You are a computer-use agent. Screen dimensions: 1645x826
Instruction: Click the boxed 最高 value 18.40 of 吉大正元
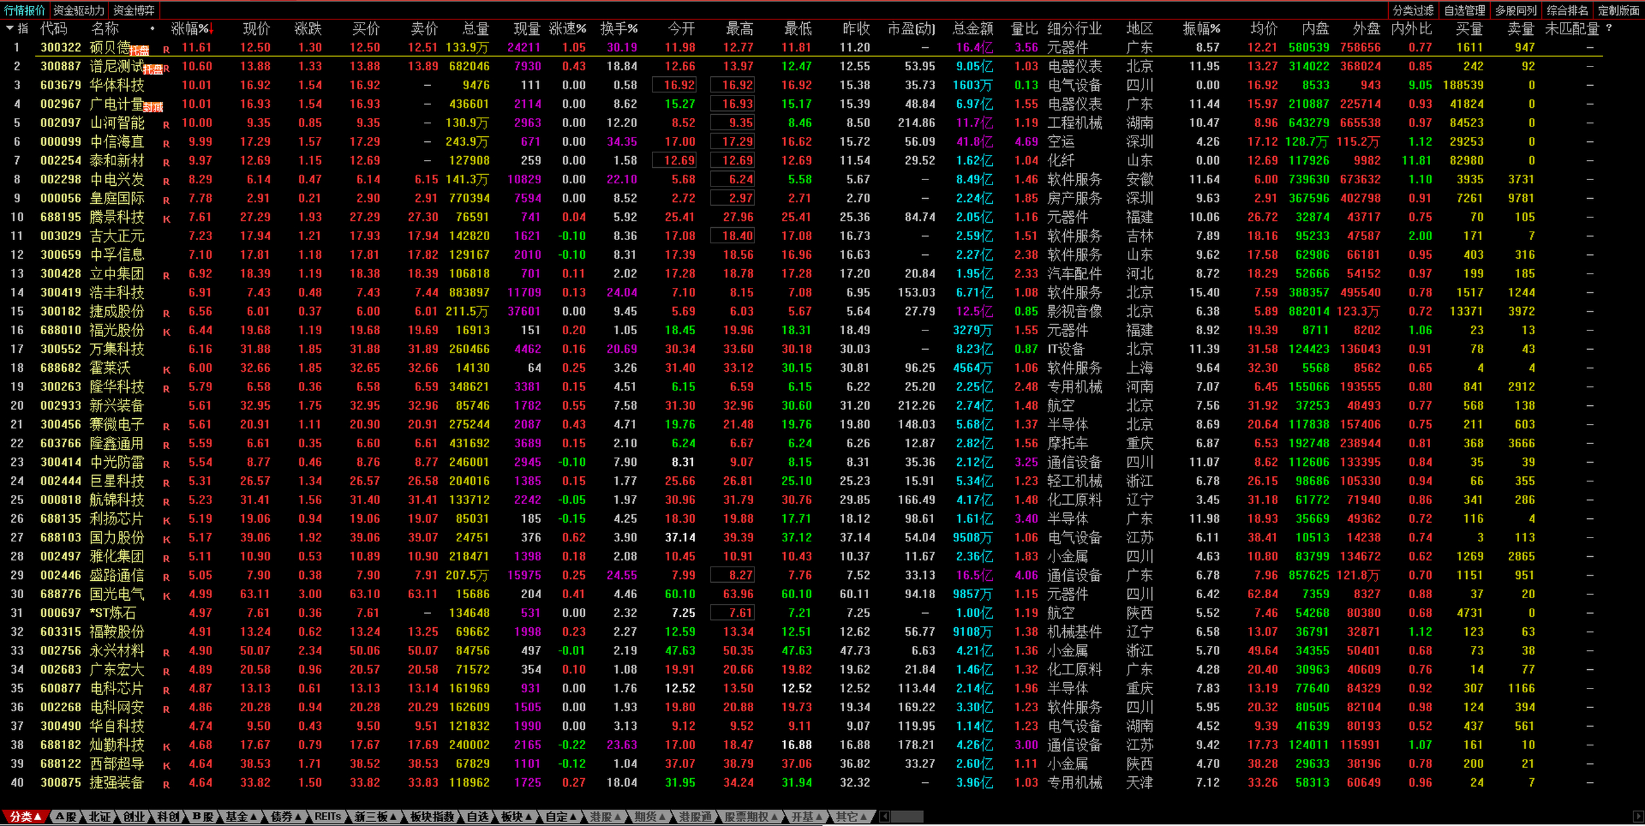pos(732,236)
